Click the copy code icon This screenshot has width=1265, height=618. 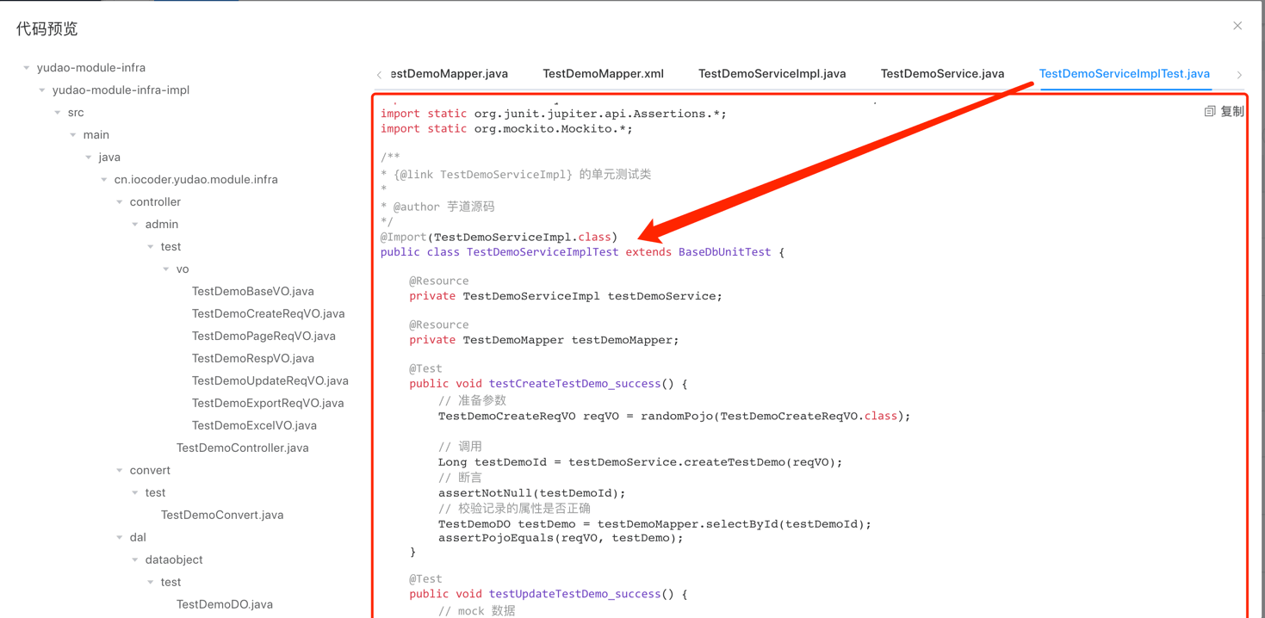click(1210, 112)
